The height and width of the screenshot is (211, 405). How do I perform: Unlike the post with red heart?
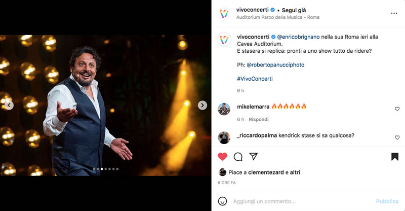(x=222, y=157)
